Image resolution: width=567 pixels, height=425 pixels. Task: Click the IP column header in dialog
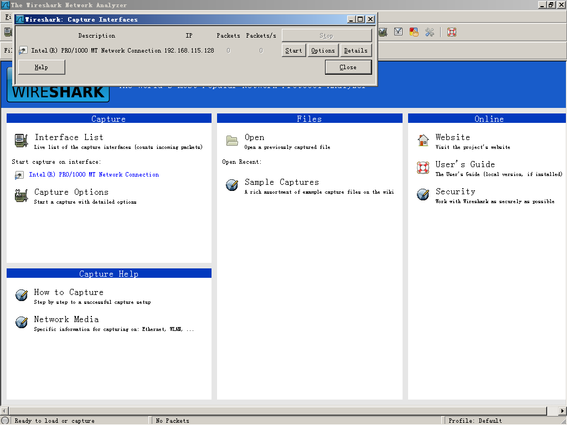(189, 36)
